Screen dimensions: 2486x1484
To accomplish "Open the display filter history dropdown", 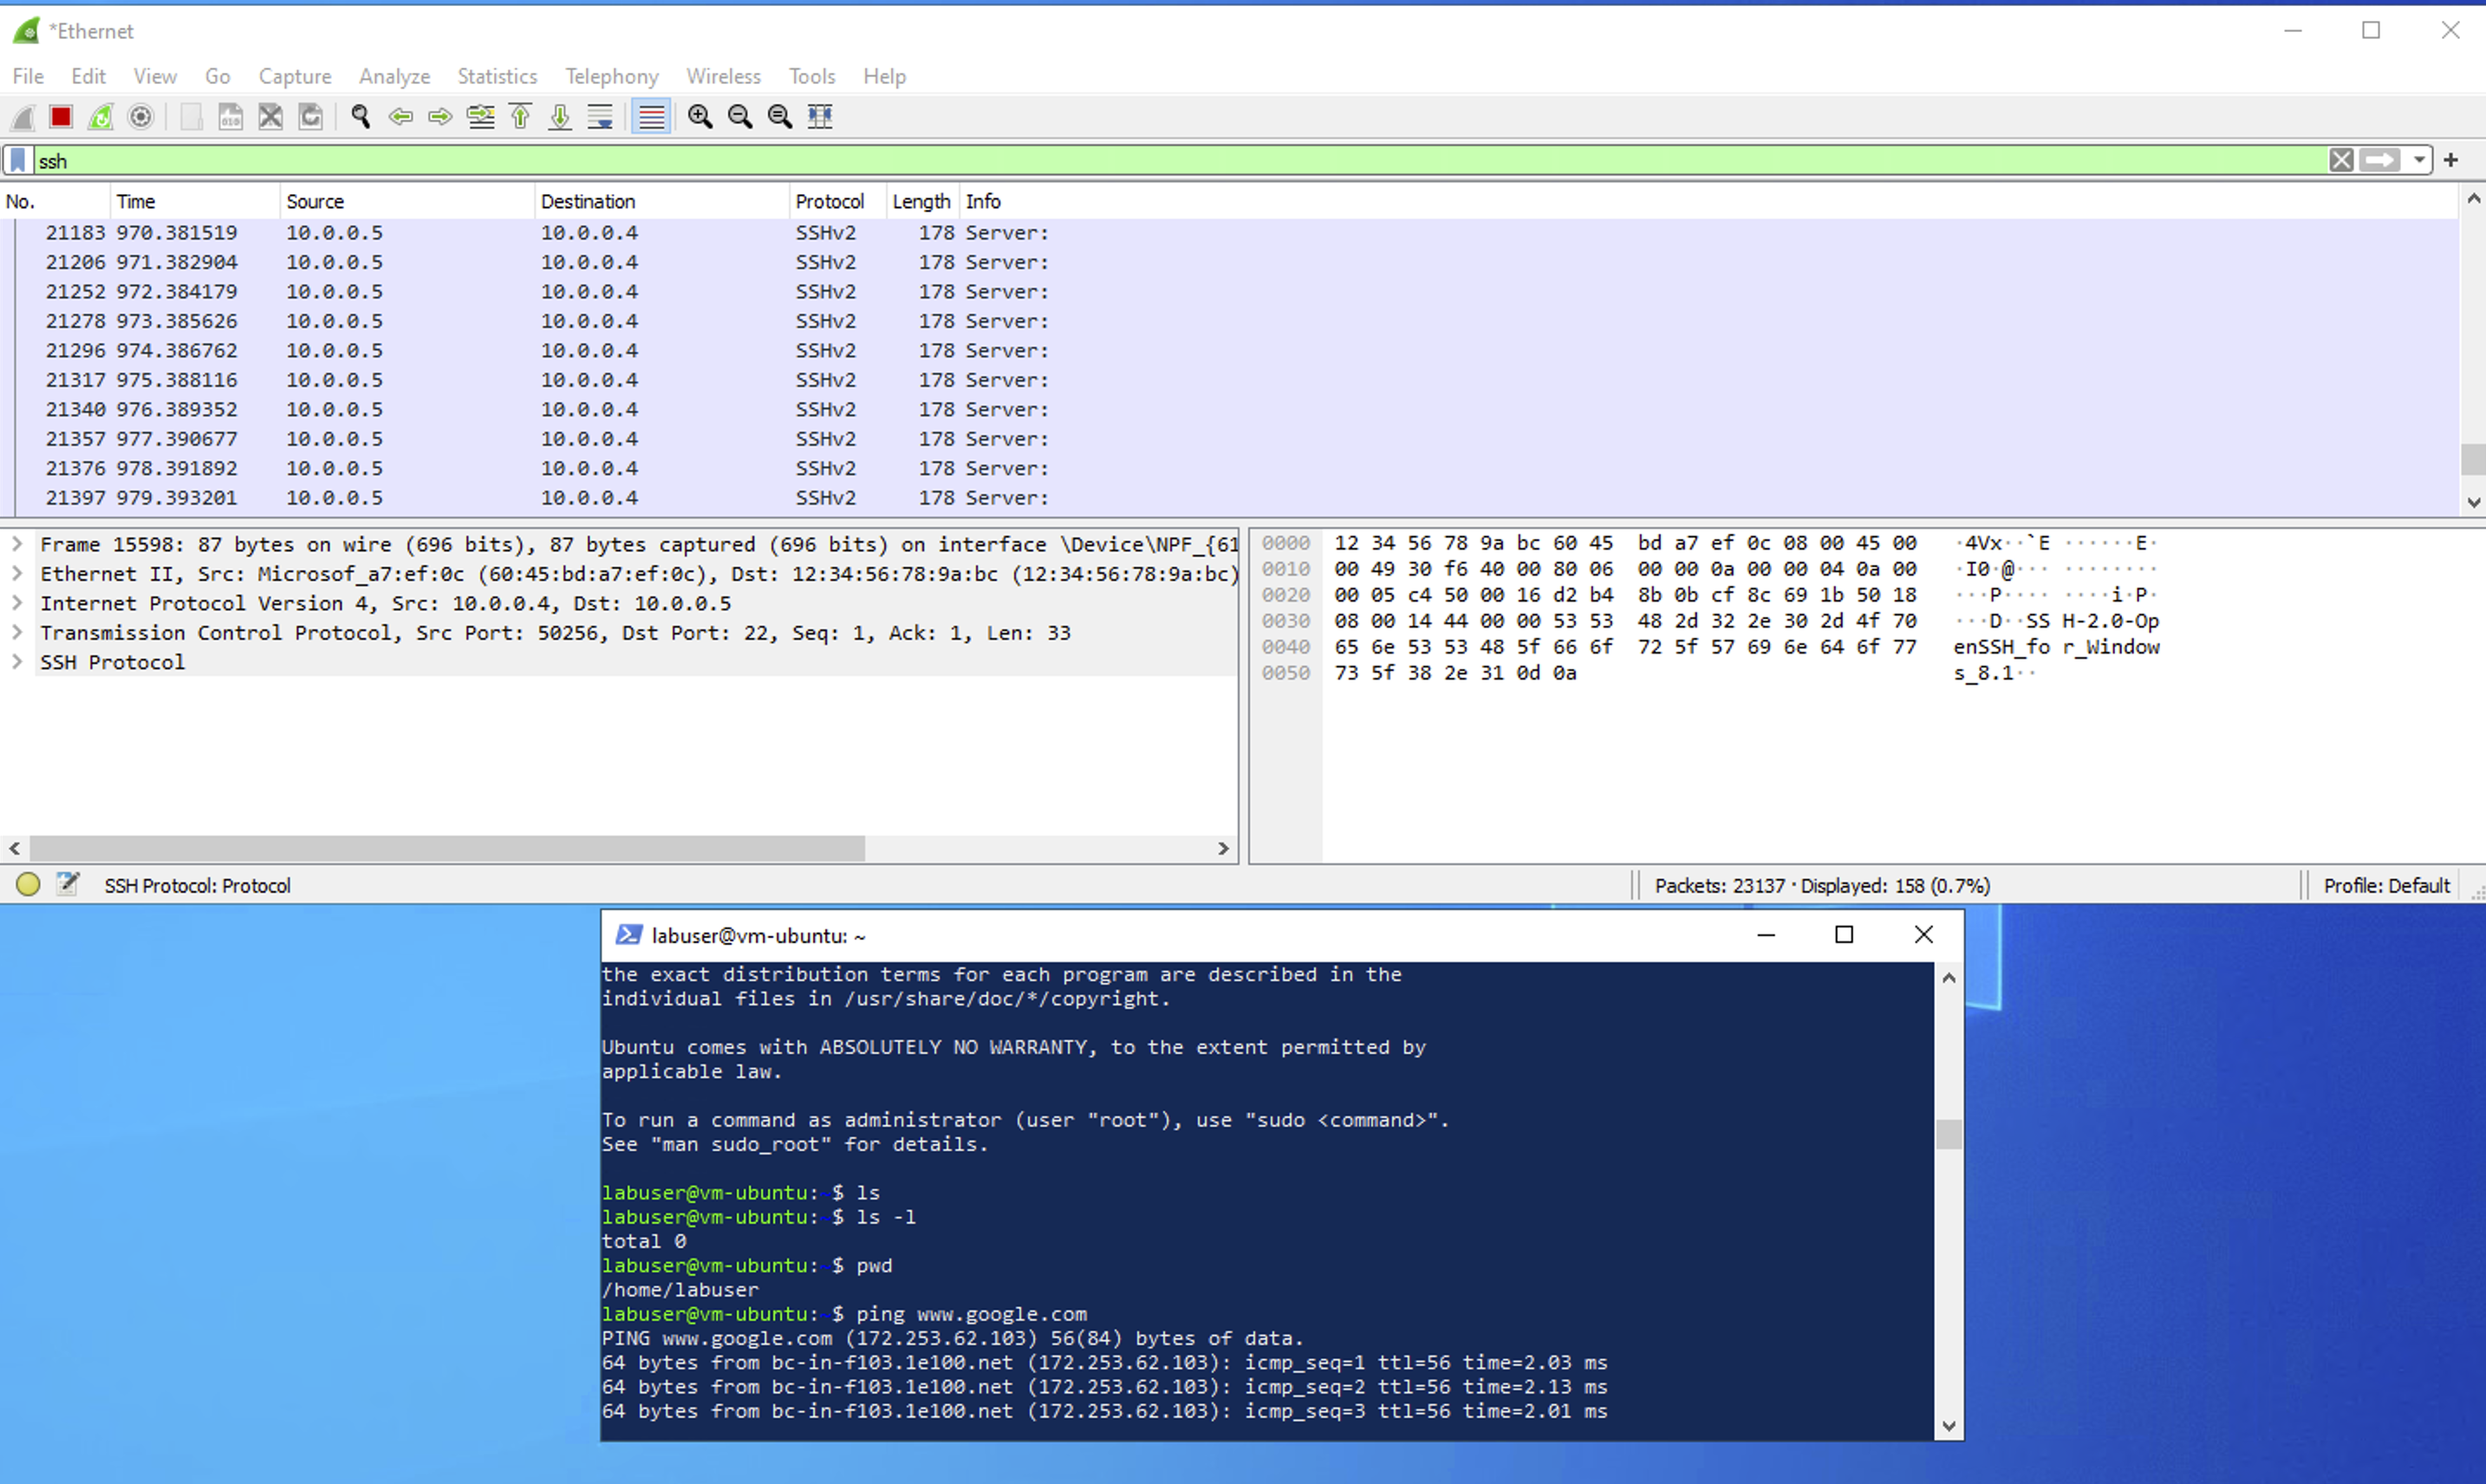I will tap(2419, 160).
